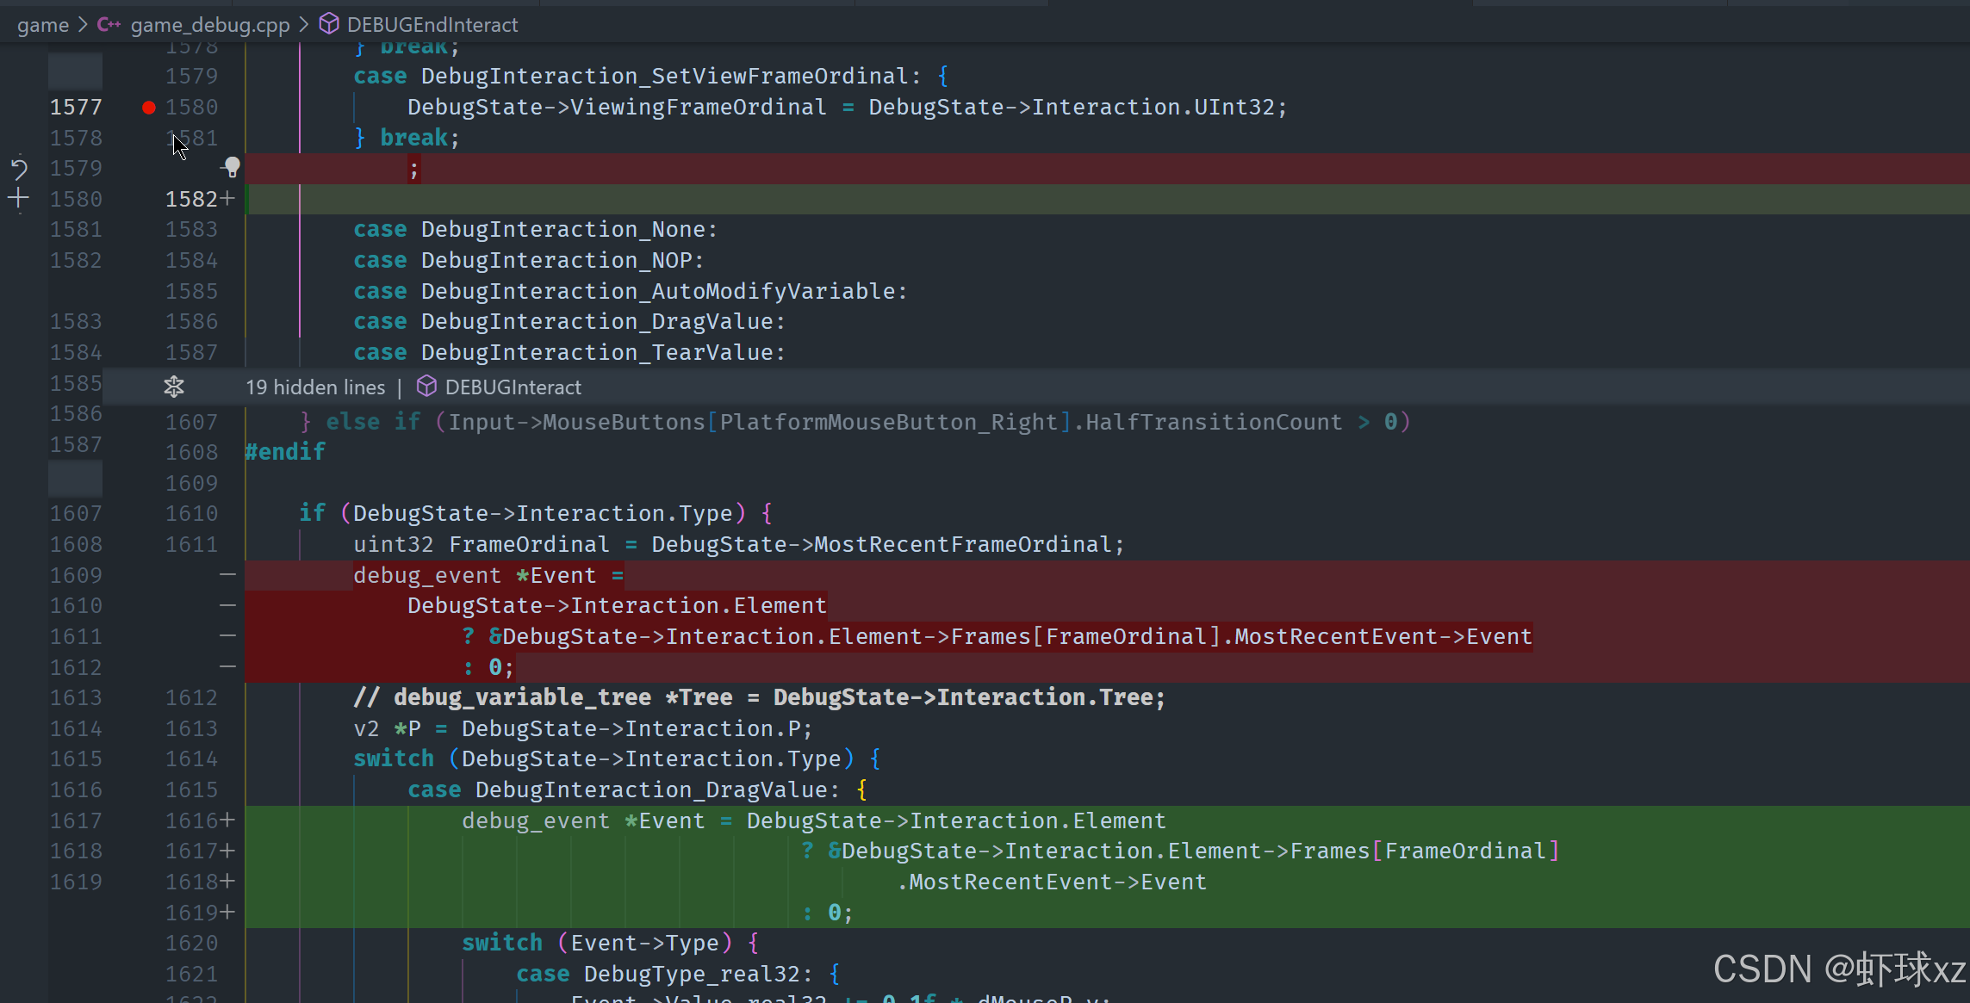Click the revert change arrow in the gutter
The width and height of the screenshot is (1970, 1003).
click(x=19, y=168)
